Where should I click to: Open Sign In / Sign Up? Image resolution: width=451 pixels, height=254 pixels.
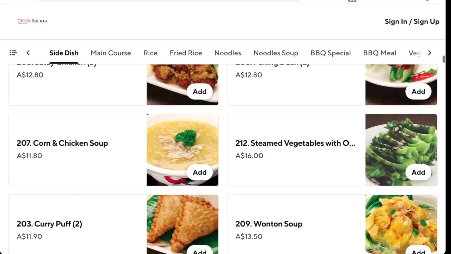click(x=412, y=22)
